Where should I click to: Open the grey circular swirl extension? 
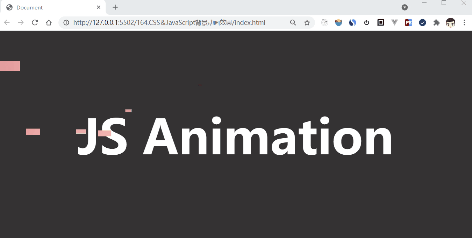(325, 23)
